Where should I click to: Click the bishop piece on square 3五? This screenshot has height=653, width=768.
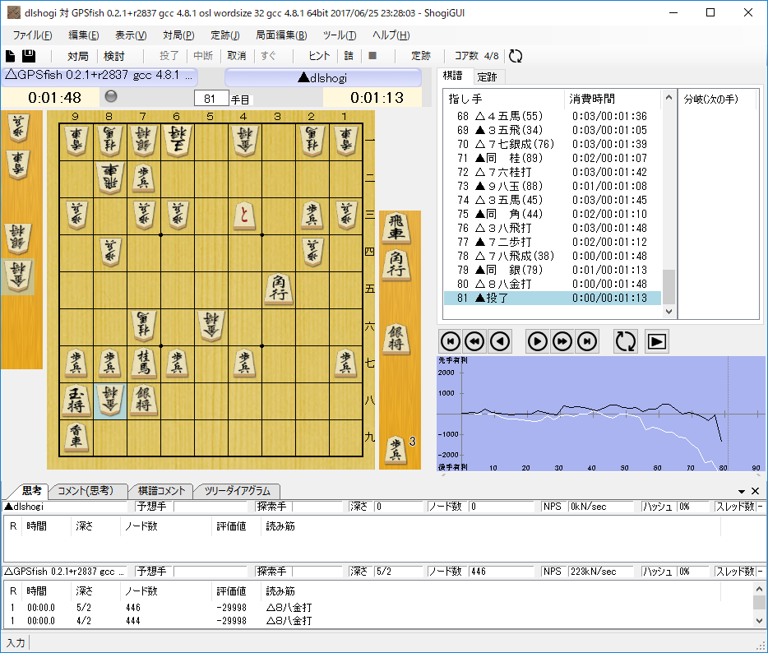tap(279, 289)
